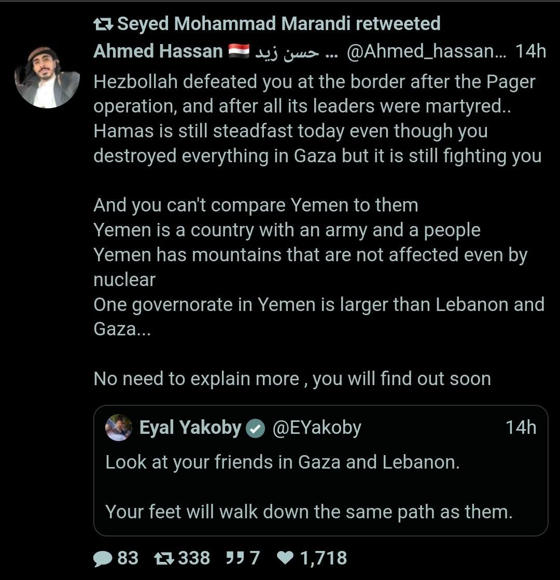
Task: Open Eyal Yakoby's small profile picture
Action: pyautogui.click(x=118, y=428)
